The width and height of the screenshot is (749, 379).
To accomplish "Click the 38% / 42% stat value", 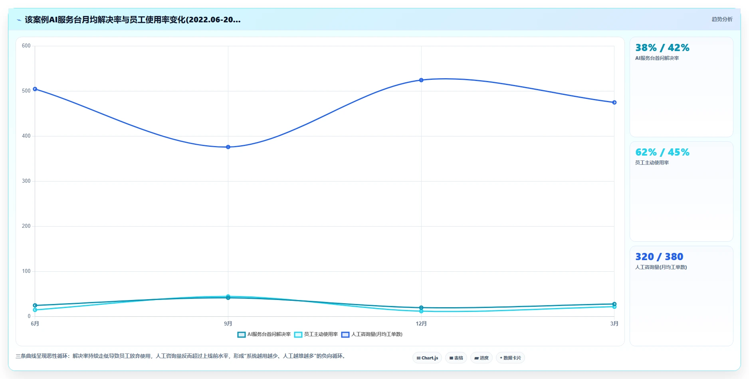I will pos(662,48).
